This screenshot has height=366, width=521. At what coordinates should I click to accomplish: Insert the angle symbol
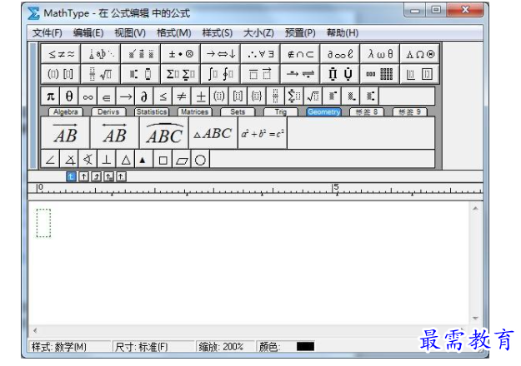pos(51,160)
